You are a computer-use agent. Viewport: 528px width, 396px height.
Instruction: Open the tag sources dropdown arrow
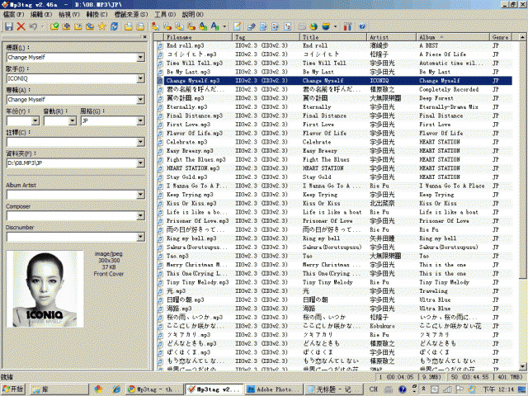click(x=335, y=26)
